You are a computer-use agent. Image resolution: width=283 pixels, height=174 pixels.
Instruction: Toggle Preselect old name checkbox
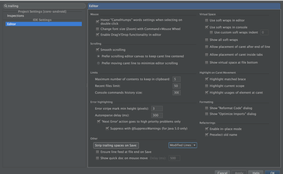tap(206, 134)
